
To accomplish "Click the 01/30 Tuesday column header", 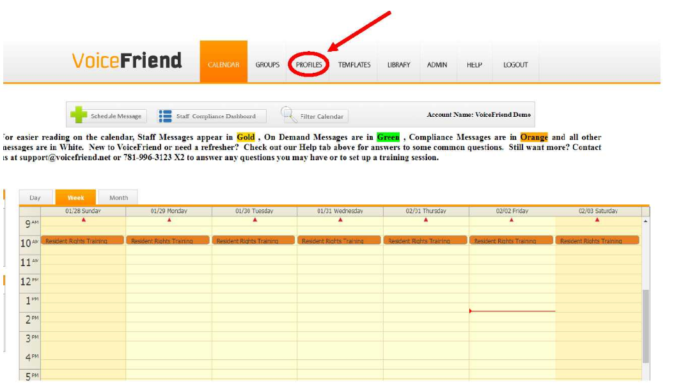I will click(255, 211).
